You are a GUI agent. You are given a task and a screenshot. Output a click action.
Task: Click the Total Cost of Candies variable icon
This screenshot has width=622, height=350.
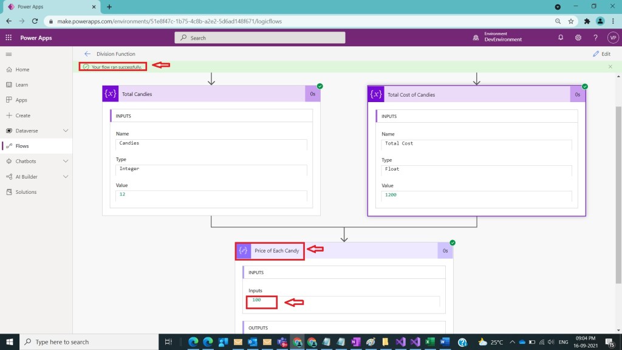[x=376, y=94]
